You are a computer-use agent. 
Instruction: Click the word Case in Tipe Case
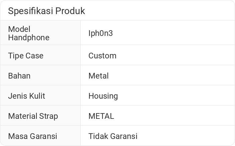[35, 56]
